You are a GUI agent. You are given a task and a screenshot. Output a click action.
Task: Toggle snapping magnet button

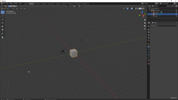point(74,6)
